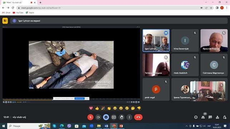The width and height of the screenshot is (230, 129).
Task: Select Igor Lytvyn video tile
Action: coord(156,40)
